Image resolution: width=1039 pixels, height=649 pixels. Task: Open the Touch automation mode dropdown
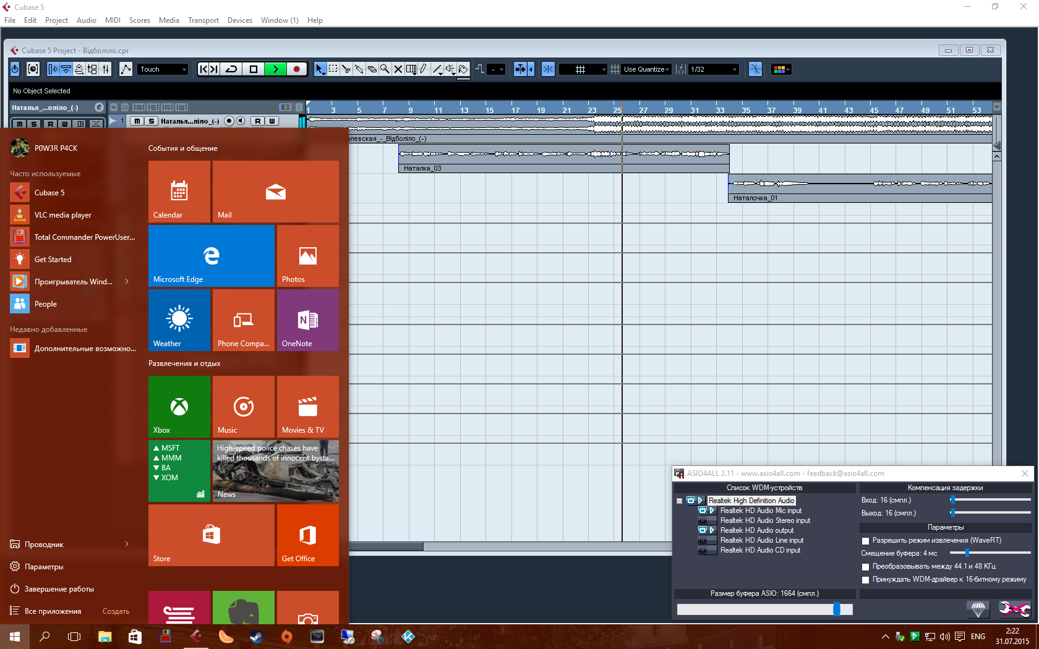163,69
